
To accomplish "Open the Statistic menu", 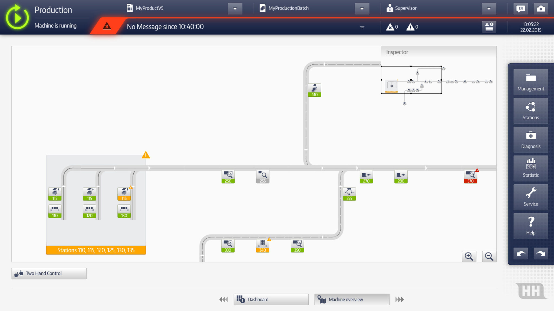I will [x=530, y=168].
